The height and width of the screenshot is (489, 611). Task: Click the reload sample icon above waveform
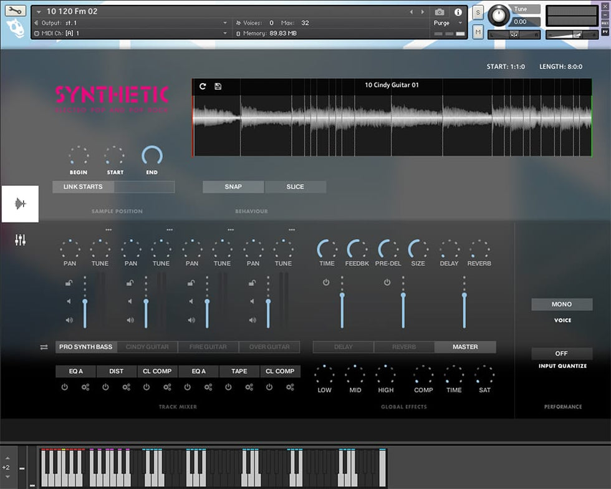pyautogui.click(x=203, y=86)
